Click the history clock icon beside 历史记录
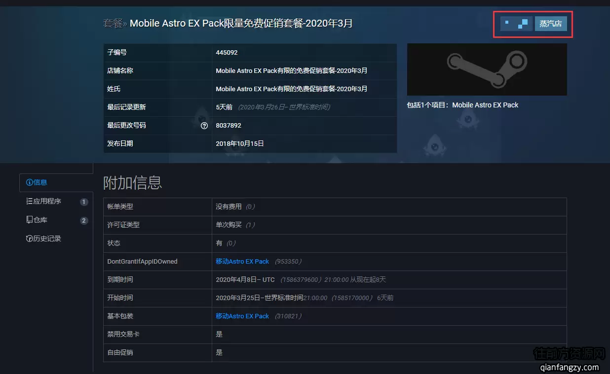 coord(29,238)
